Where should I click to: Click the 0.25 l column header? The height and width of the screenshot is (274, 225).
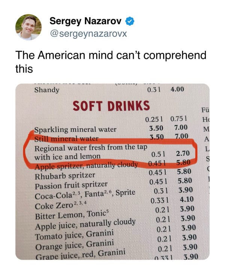point(154,120)
